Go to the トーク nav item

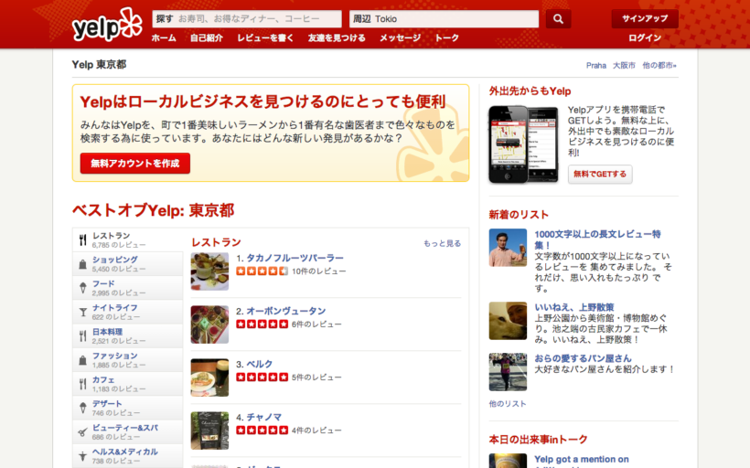(x=446, y=38)
